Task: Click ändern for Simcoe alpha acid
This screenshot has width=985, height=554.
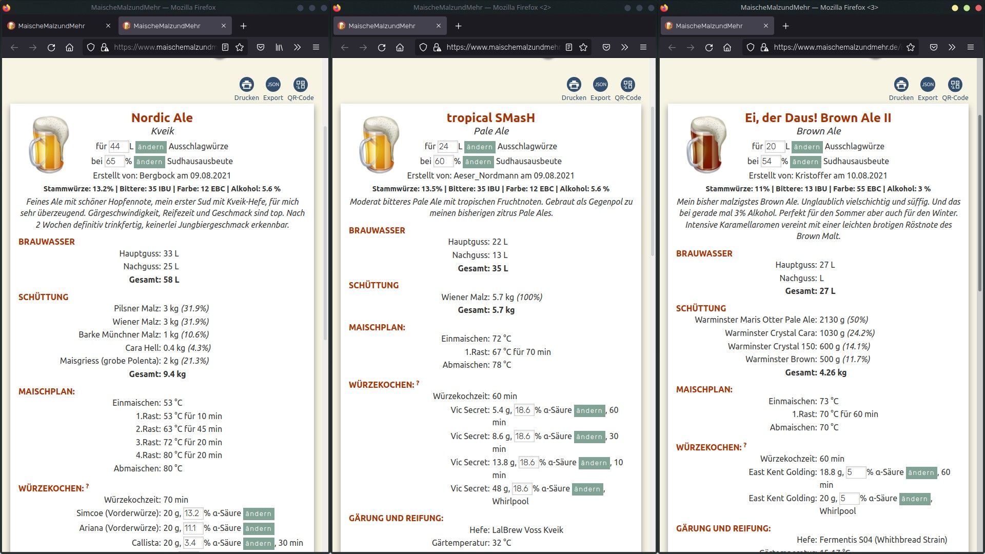Action: [259, 513]
